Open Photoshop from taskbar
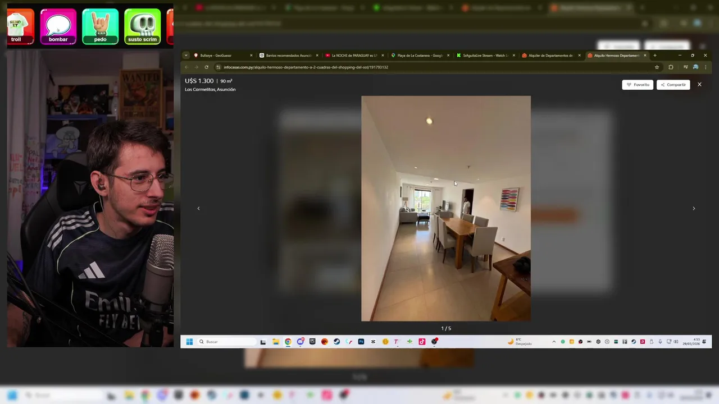 click(361, 342)
